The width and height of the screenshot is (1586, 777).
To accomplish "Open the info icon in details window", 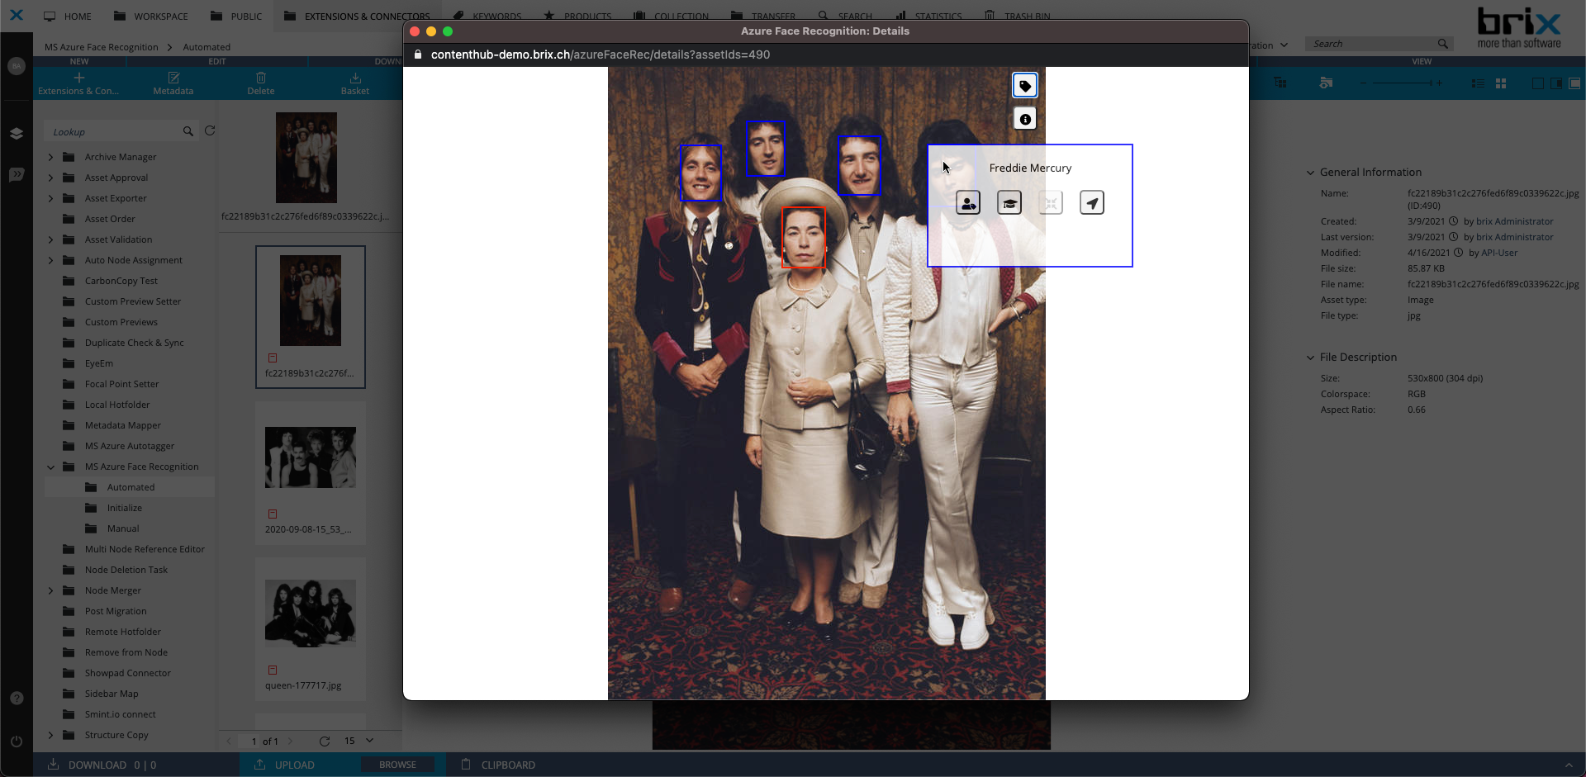I will (x=1025, y=120).
